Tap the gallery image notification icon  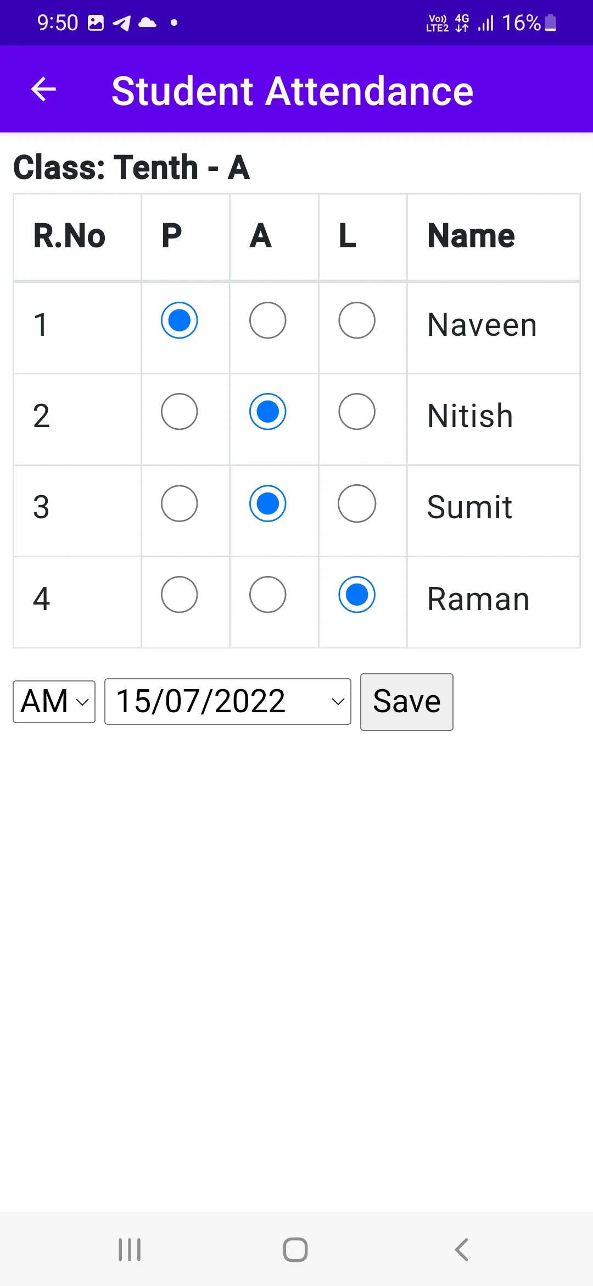[96, 23]
